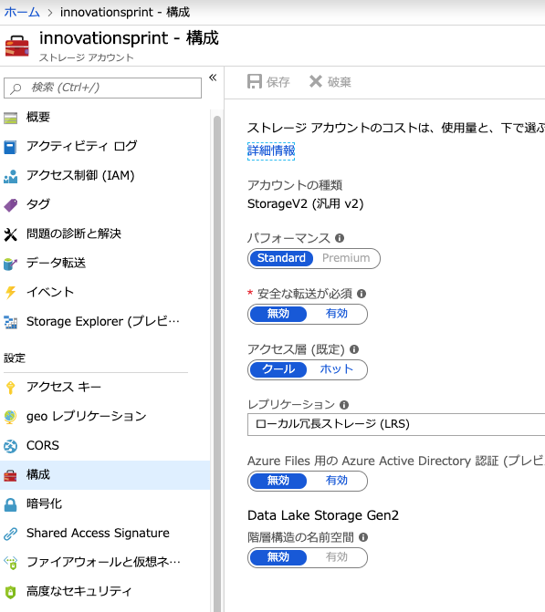Select Premium performance option
545x612 pixels.
pyautogui.click(x=346, y=258)
